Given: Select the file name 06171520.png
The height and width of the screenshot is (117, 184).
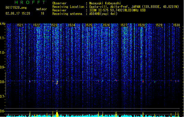Looking at the screenshot, I should pos(16,8).
